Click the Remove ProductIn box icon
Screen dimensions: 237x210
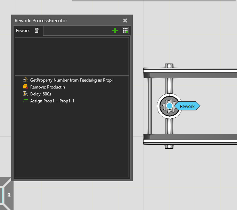coord(25,87)
